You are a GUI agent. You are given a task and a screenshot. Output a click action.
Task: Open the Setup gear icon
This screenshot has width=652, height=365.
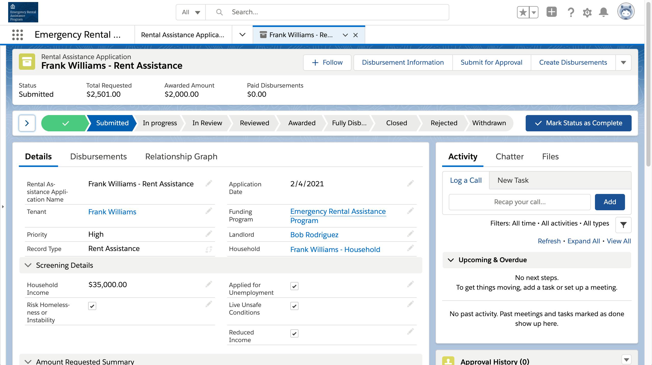[587, 12]
